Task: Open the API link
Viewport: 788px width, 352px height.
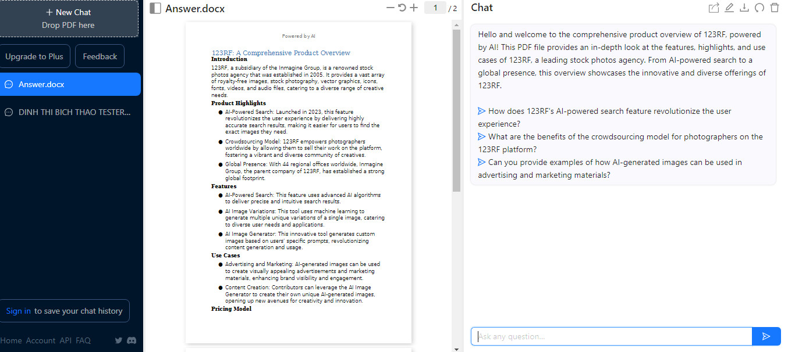Action: pos(65,340)
